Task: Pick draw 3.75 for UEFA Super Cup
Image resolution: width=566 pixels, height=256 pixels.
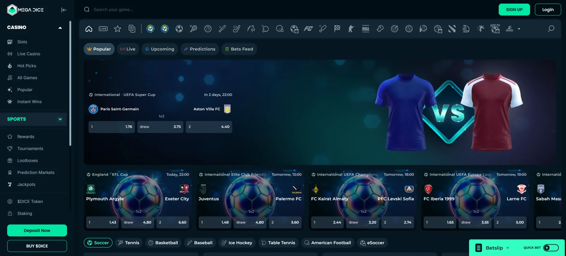Action: [160, 127]
